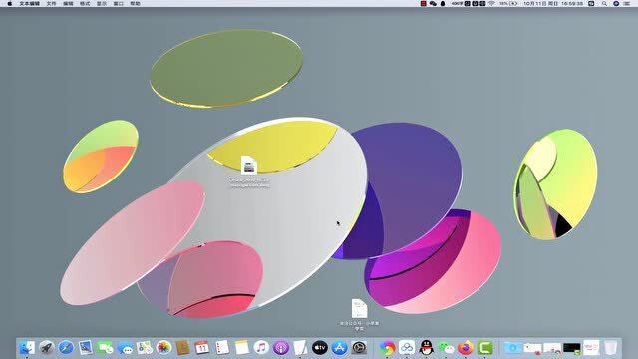Click the Spotlight search magnifier icon

605,3
